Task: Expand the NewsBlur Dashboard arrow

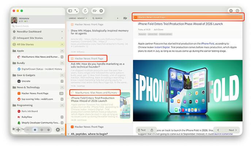Action: (x=62, y=32)
